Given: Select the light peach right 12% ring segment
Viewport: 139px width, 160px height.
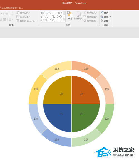Looking at the screenshot, I should tap(107, 90).
